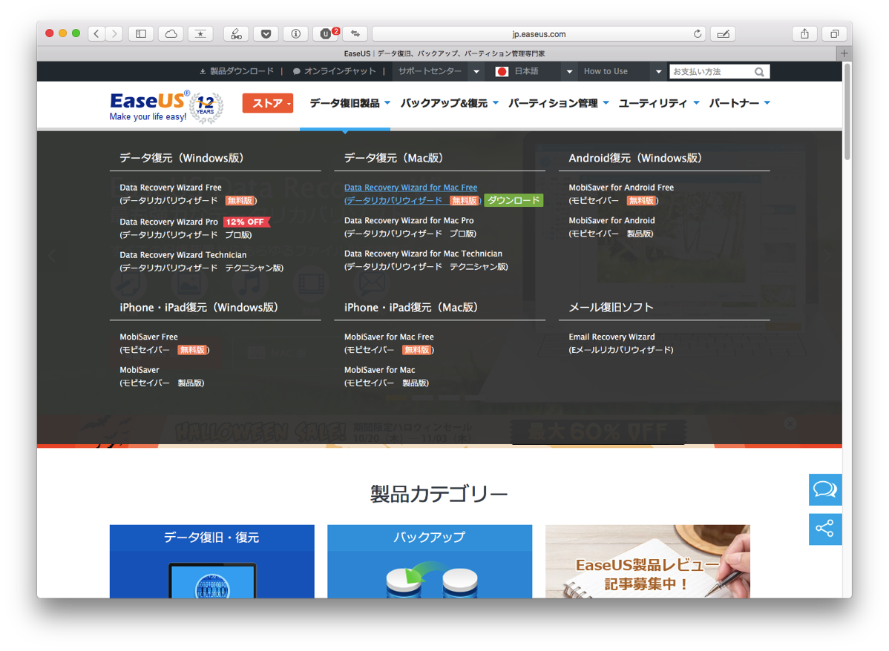Open Data Recovery Wizard for Mac Technician
The width and height of the screenshot is (889, 651).
coord(426,260)
